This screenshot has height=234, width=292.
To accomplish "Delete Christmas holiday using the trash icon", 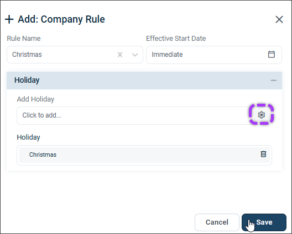I will pyautogui.click(x=263, y=154).
